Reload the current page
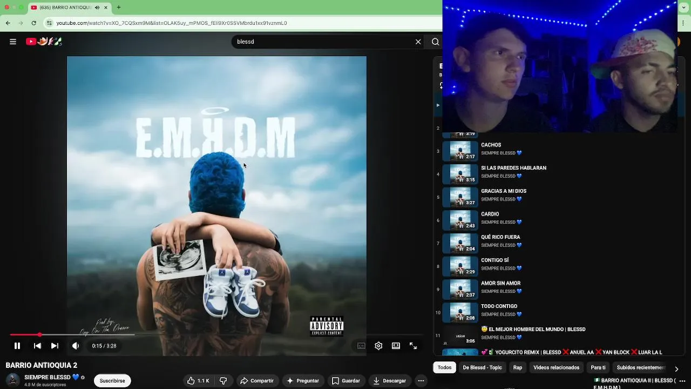Viewport: 691px width, 389px height. coord(33,23)
